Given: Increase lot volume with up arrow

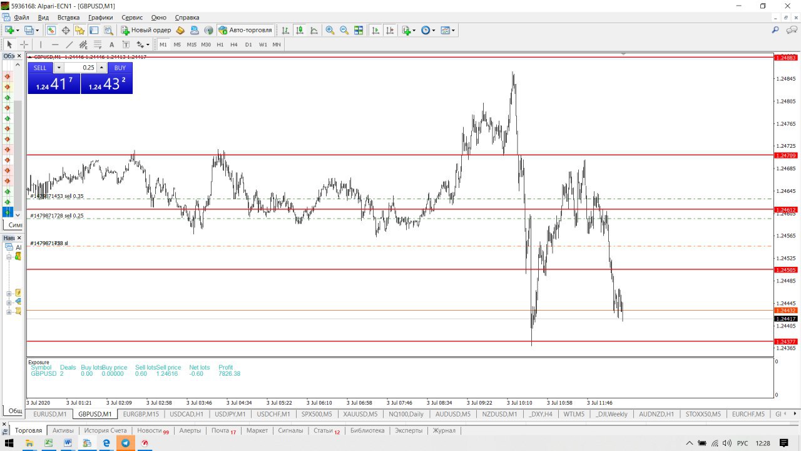Looking at the screenshot, I should coord(101,68).
